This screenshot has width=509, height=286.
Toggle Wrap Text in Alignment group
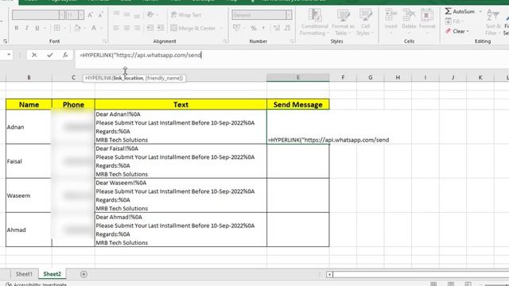coord(186,15)
